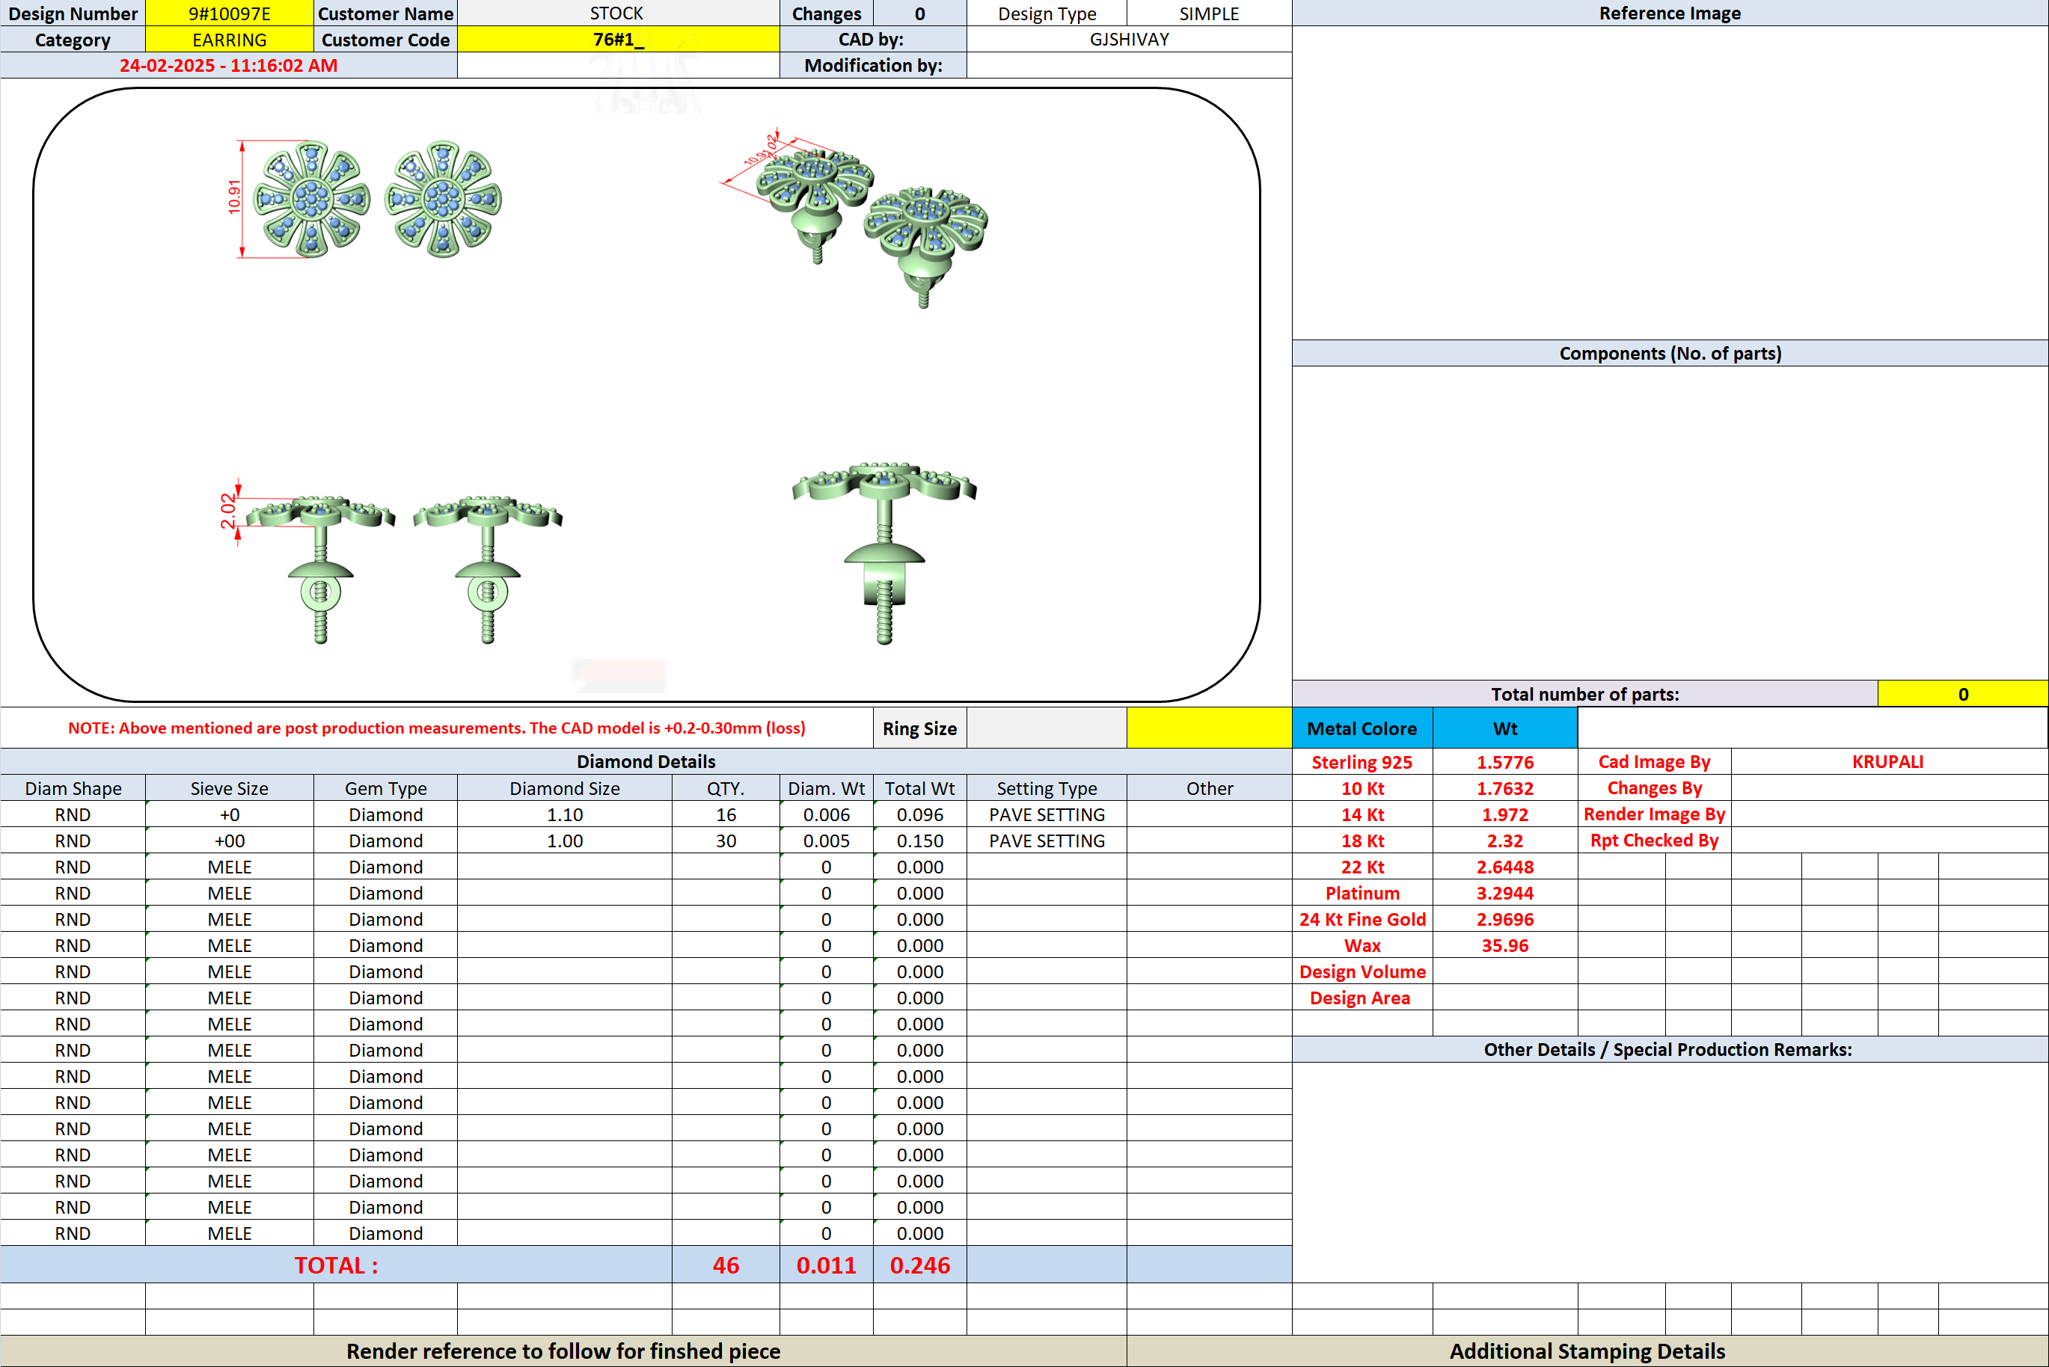
Task: Select Sterling 925 weight 1.5776
Action: tap(1505, 762)
